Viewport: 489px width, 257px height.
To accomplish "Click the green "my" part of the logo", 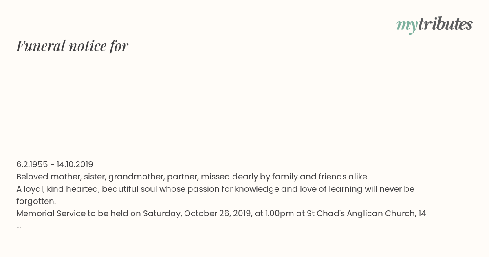I will (x=407, y=25).
